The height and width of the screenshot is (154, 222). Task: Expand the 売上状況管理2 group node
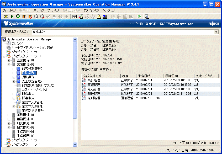14,81
